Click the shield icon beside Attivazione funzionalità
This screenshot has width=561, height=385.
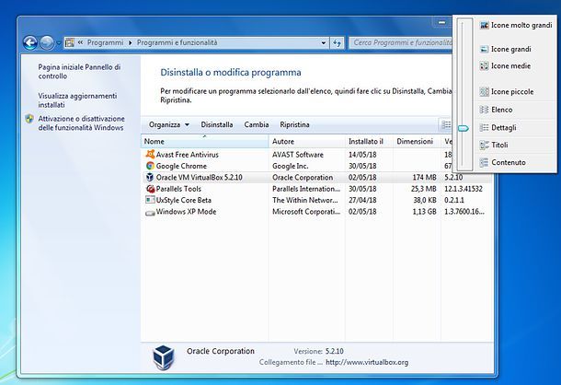29,119
